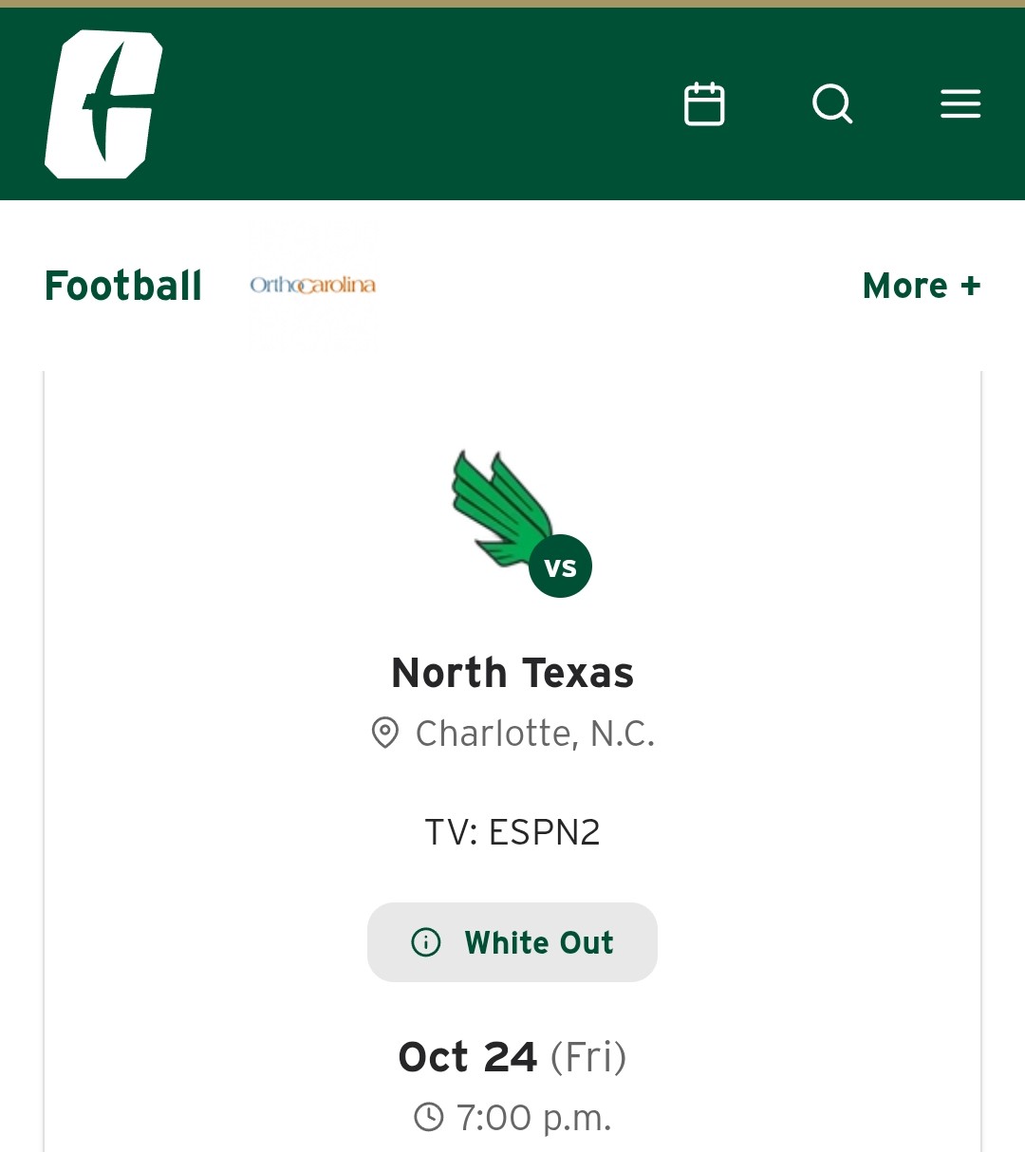Click the clock icon beside game time

pos(429,1117)
